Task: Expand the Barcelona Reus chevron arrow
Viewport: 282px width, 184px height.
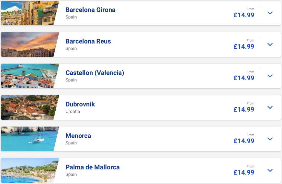Action: [x=270, y=44]
